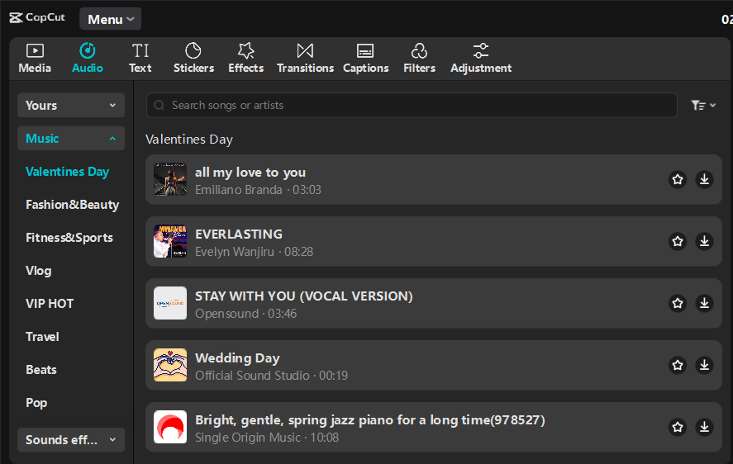Screen dimensions: 733x464
Task: Select the Fashion&Beauty music category
Action: (x=72, y=205)
